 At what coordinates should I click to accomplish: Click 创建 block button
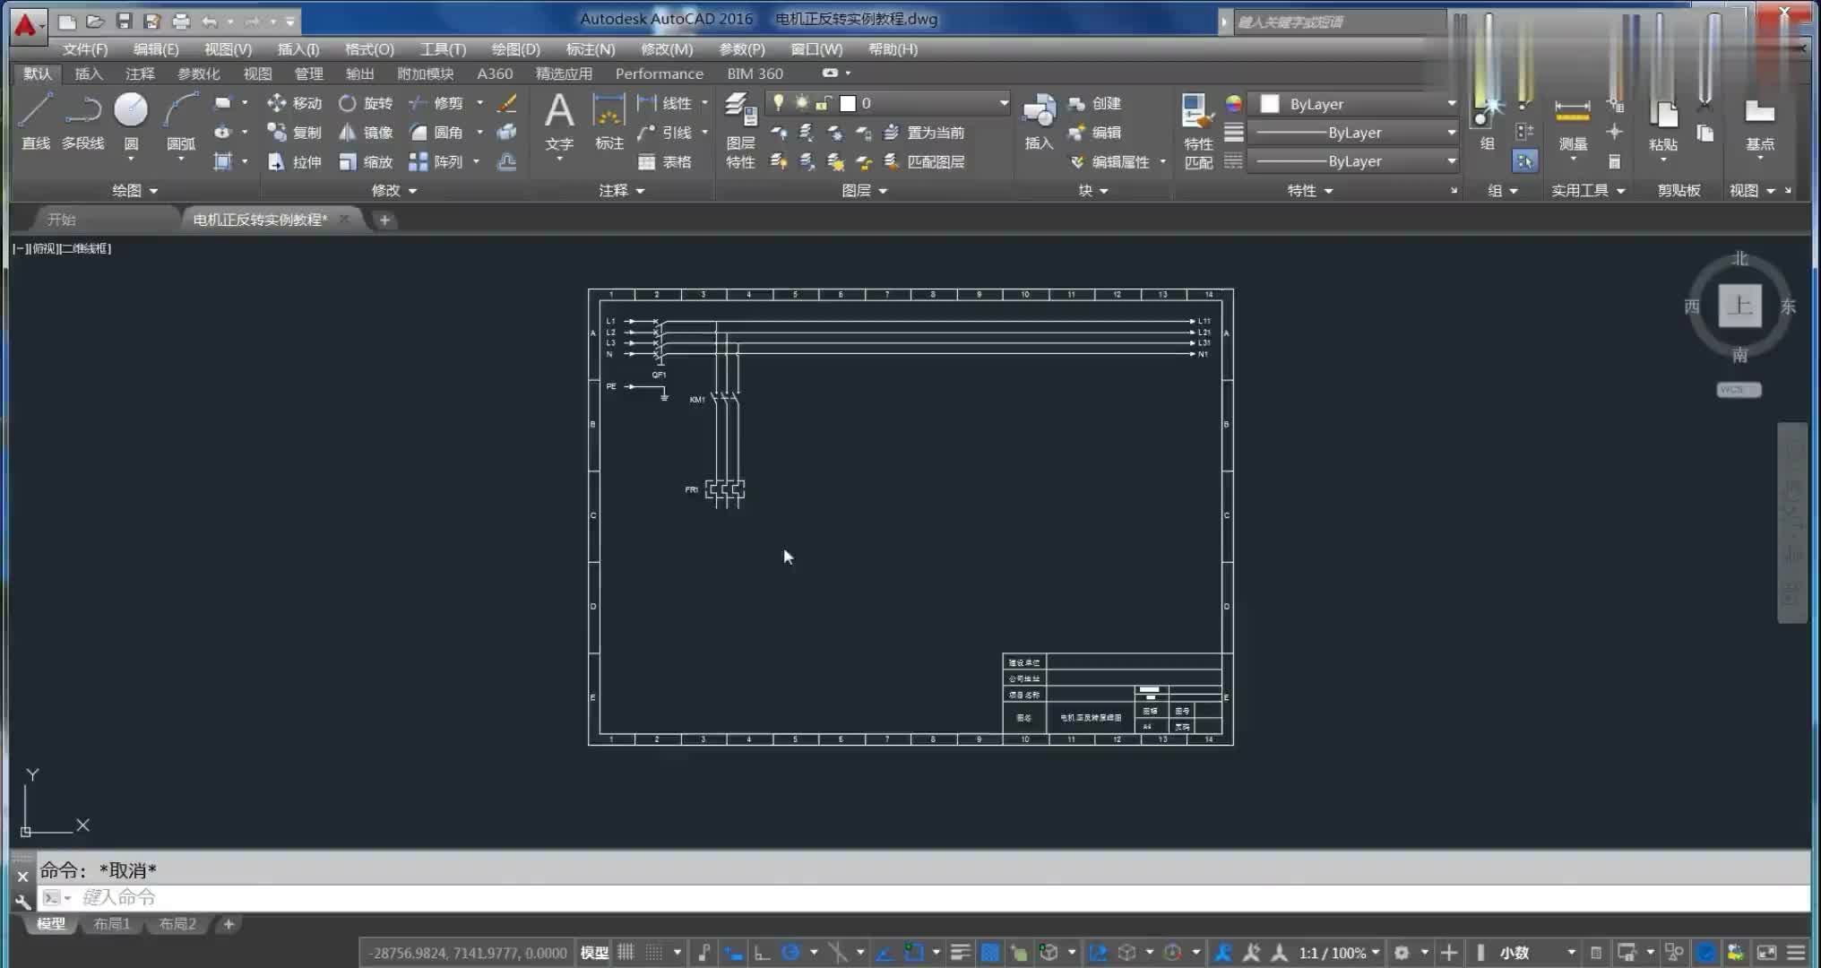(x=1094, y=103)
